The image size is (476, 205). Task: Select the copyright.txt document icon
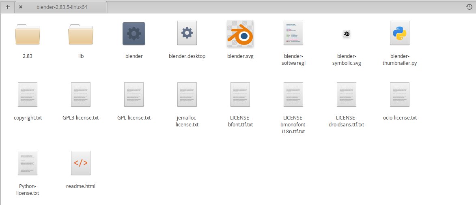tap(28, 94)
